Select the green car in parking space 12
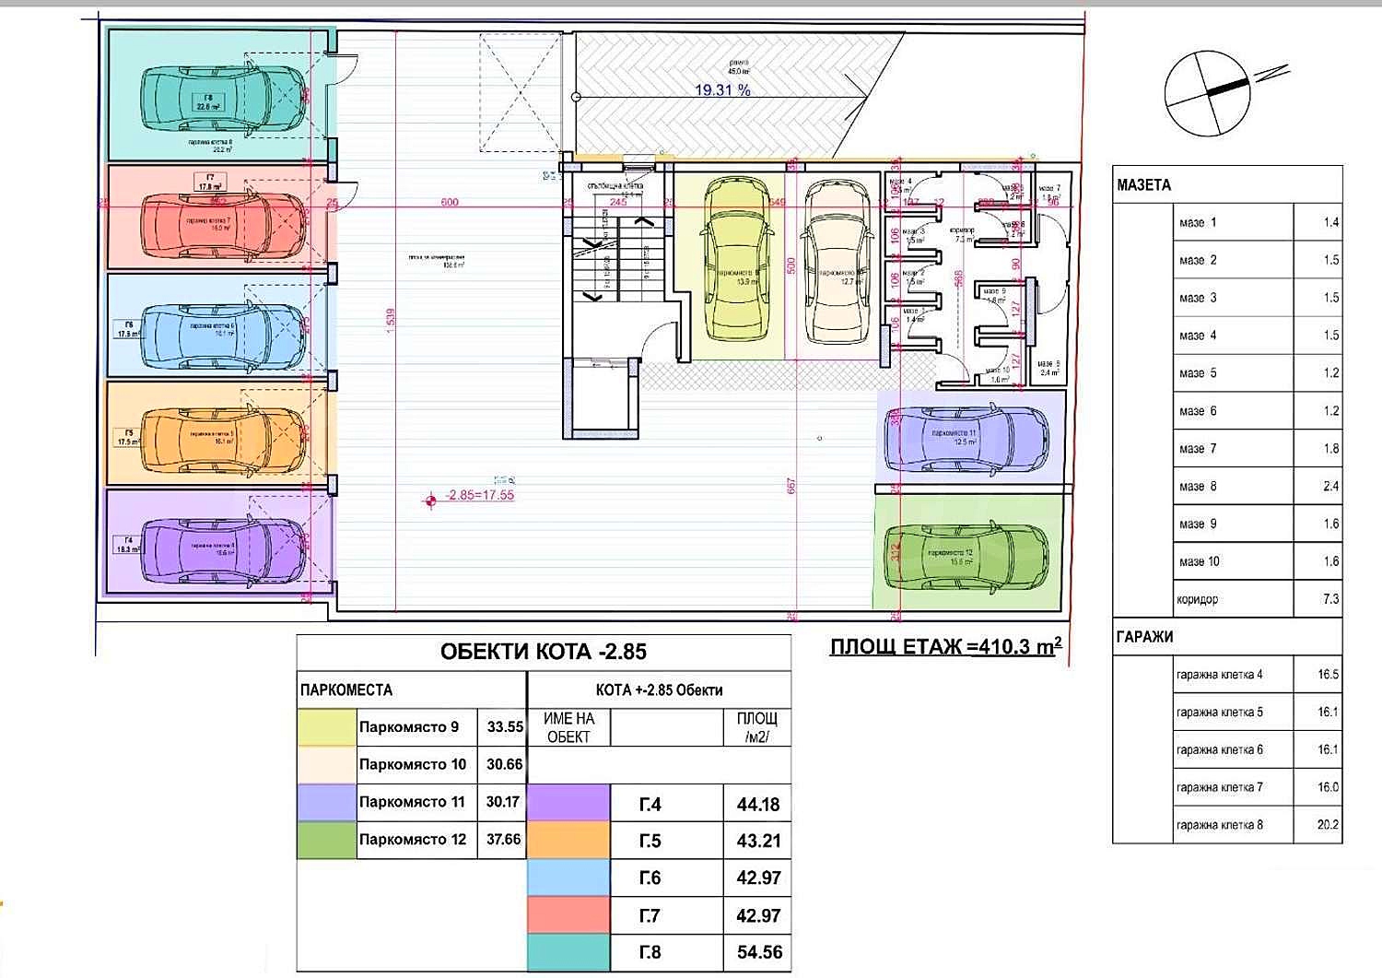This screenshot has width=1382, height=978. pos(966,557)
